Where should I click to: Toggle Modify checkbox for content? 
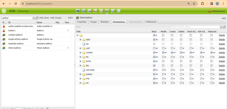[x=163, y=53]
